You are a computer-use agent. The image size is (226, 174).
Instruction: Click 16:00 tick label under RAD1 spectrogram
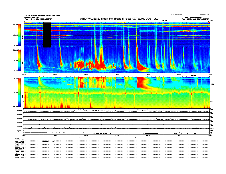point(148,75)
